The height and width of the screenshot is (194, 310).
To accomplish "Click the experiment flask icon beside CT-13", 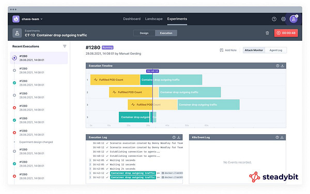I will [17, 33].
